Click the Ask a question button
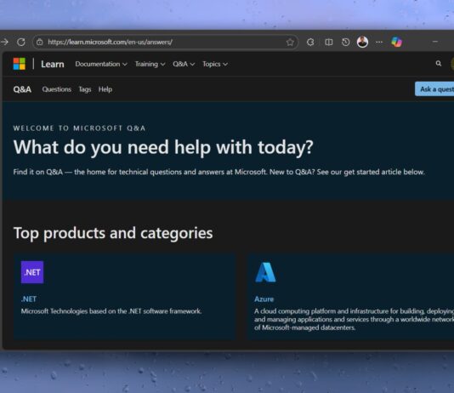This screenshot has height=393, width=454. click(434, 89)
